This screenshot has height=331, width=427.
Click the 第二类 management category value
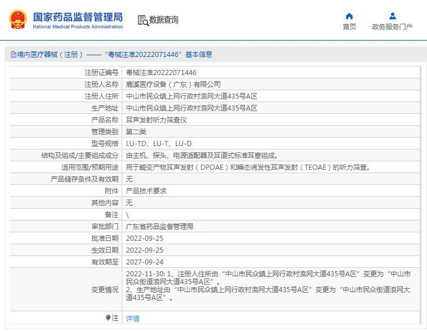pos(136,132)
